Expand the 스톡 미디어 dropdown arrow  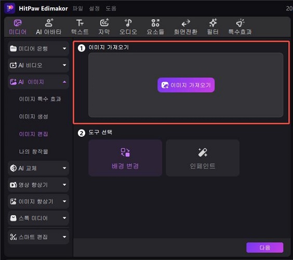click(x=64, y=218)
